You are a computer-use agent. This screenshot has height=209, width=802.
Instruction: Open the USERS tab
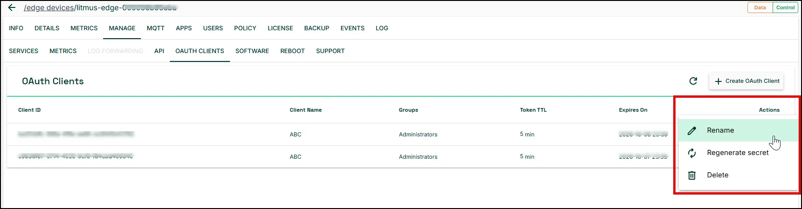point(213,28)
